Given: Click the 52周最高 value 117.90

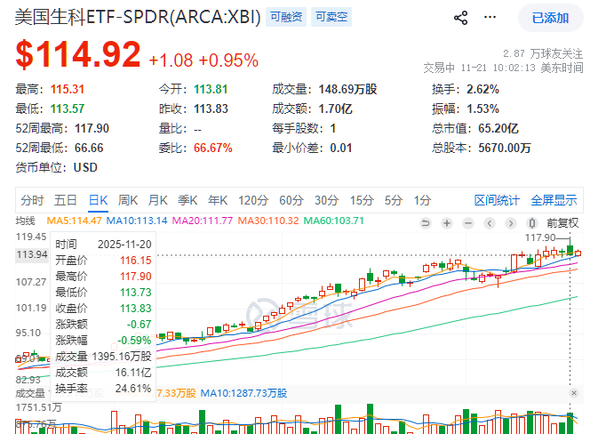Looking at the screenshot, I should 92,128.
